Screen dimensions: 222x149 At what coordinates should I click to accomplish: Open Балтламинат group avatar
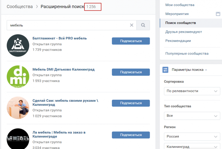tap(18, 46)
